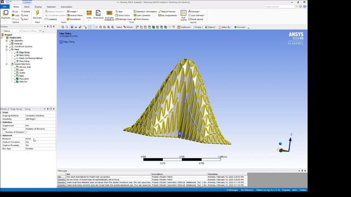The width and height of the screenshot is (351, 197).
Task: Select Edge Sizing in the outline tree
Action: click(x=24, y=53)
